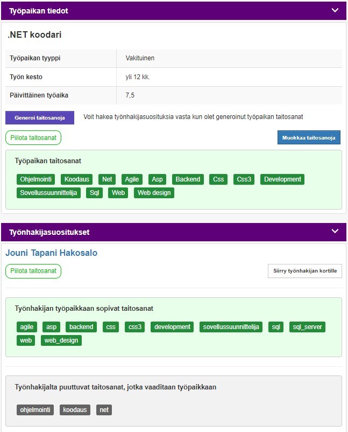Select the web_design matching skill tag
The height and width of the screenshot is (432, 348).
point(61,340)
